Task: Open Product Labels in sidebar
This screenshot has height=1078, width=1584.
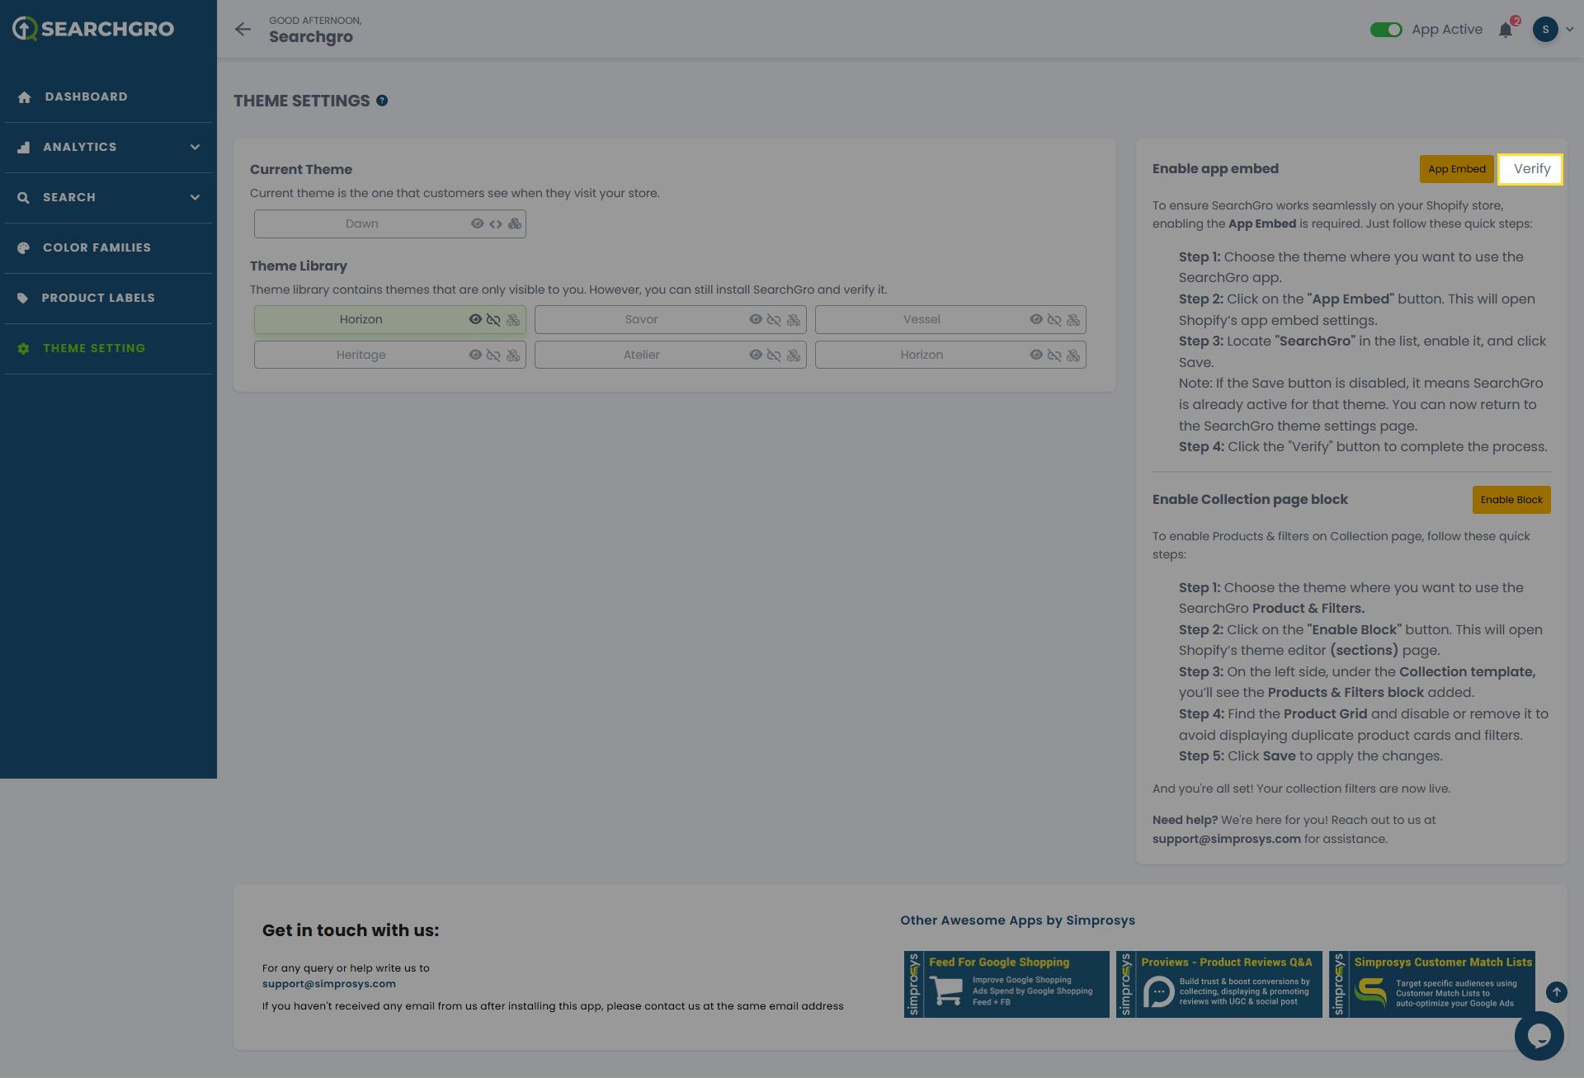Action: (x=98, y=298)
